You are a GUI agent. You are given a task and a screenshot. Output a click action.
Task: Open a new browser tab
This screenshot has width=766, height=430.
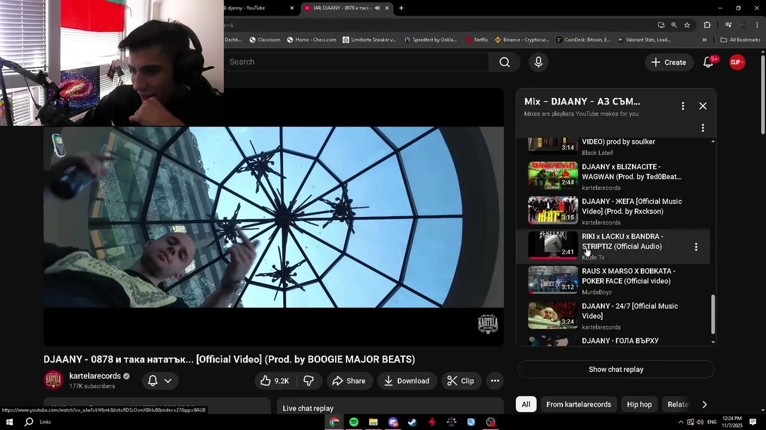(x=401, y=8)
